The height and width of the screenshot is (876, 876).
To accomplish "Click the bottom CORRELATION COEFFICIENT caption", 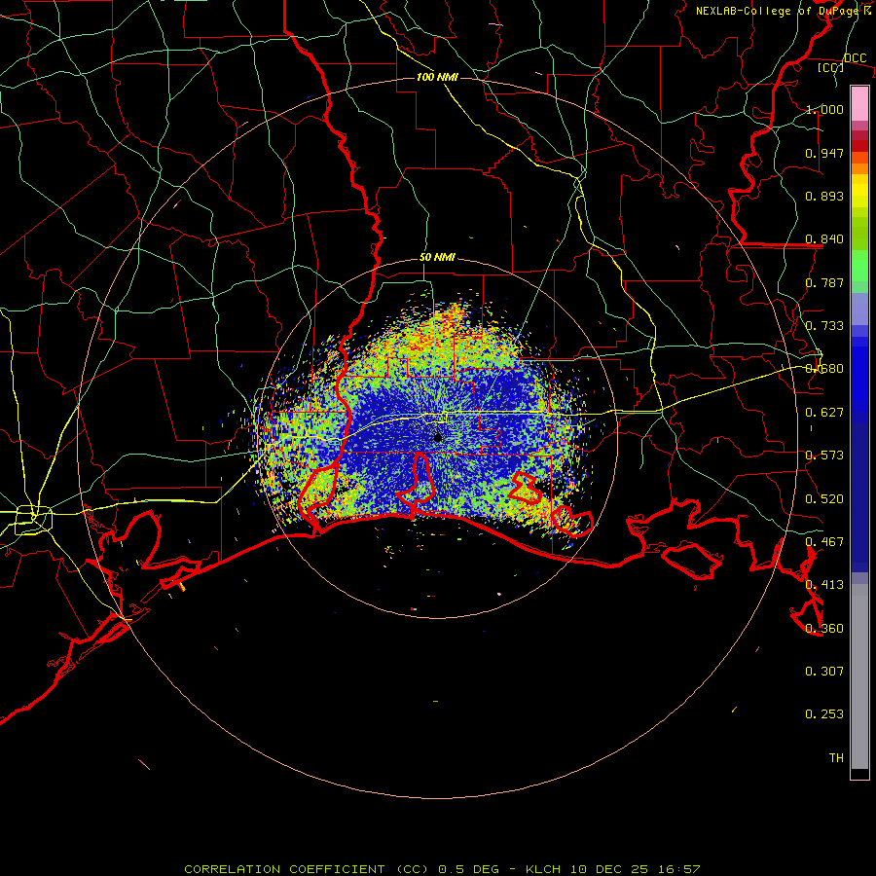I will tap(442, 869).
